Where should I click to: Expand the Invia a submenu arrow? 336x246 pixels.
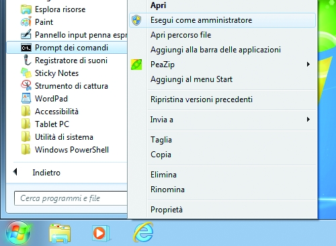(308, 120)
